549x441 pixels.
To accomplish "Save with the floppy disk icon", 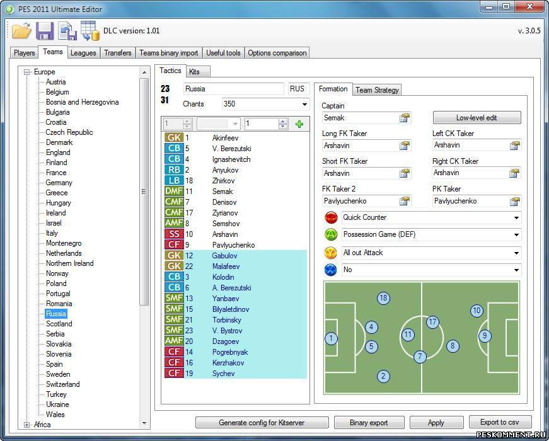I will point(45,31).
